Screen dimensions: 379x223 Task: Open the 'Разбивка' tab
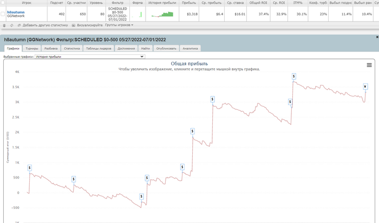click(51, 48)
